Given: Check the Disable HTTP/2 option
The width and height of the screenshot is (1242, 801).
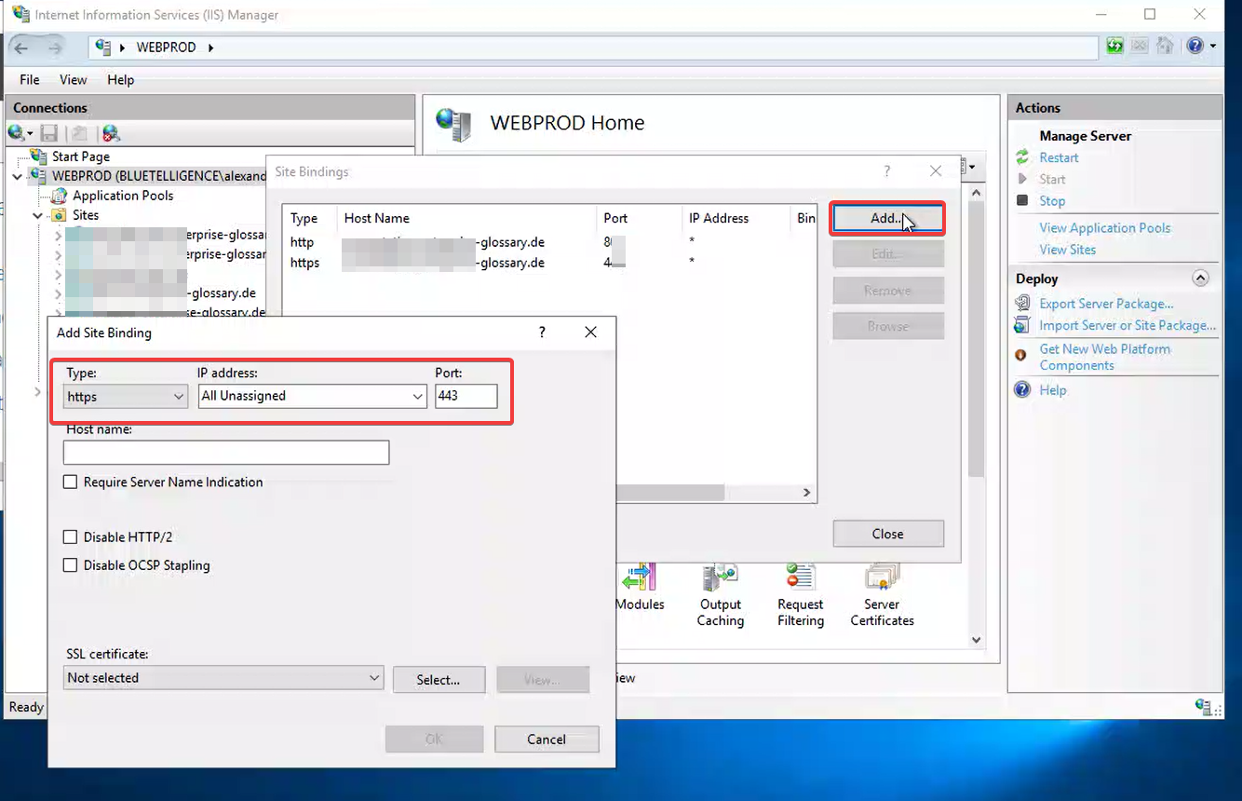Looking at the screenshot, I should (x=71, y=537).
